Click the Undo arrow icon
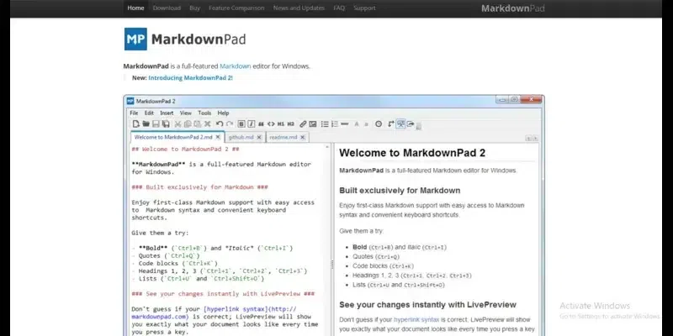Screen dimensions: 673x336 click(x=220, y=123)
